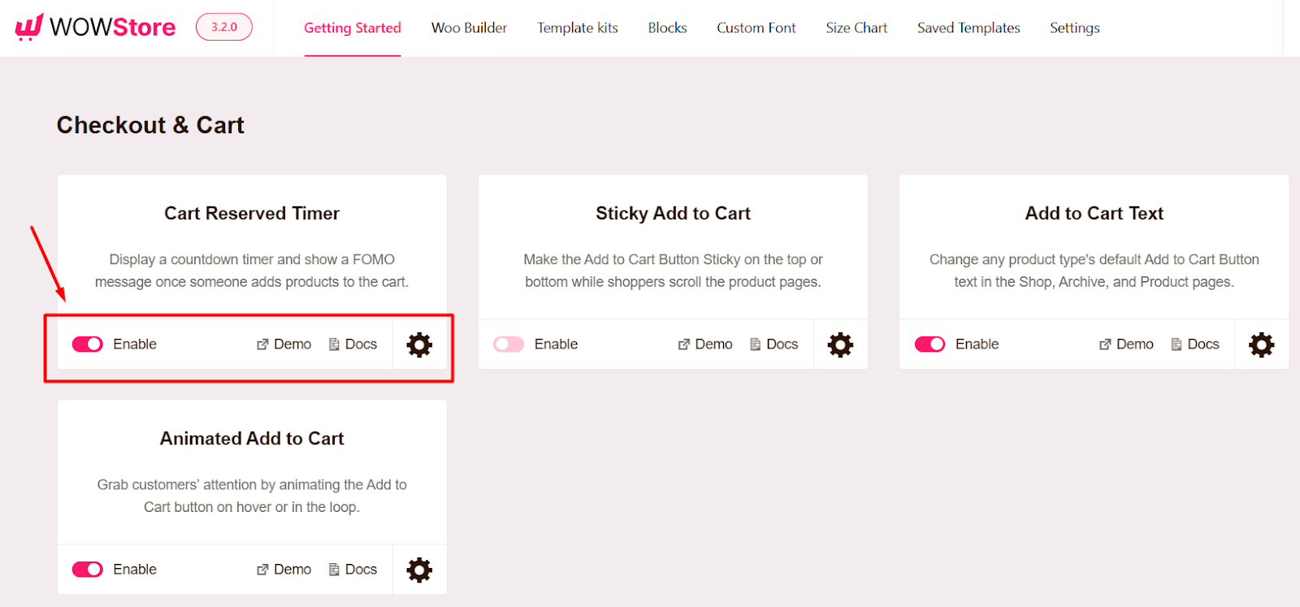Select the Blocks menu item
Image resolution: width=1300 pixels, height=607 pixels.
pyautogui.click(x=665, y=27)
